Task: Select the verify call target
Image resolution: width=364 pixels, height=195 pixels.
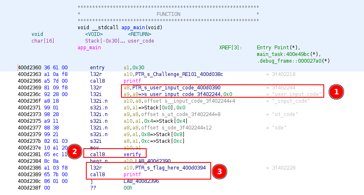Action: [x=132, y=154]
